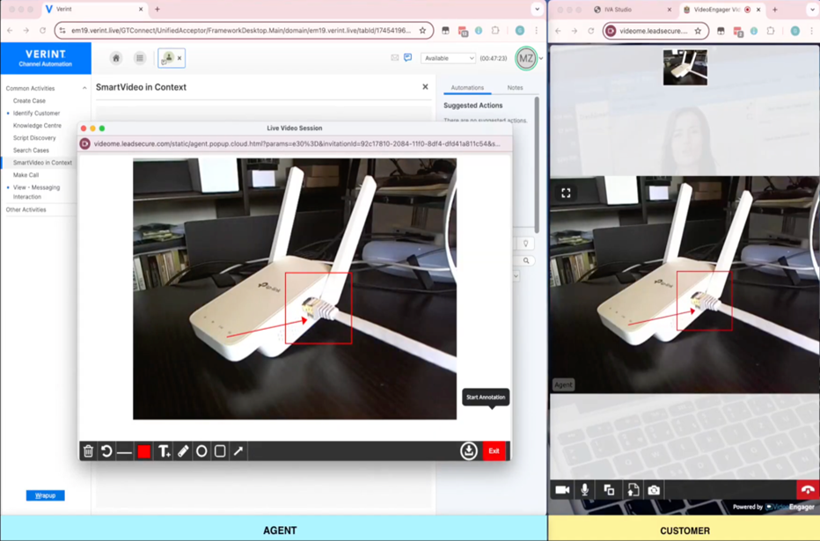Expand the MZ user profile menu
820x541 pixels.
coord(541,59)
